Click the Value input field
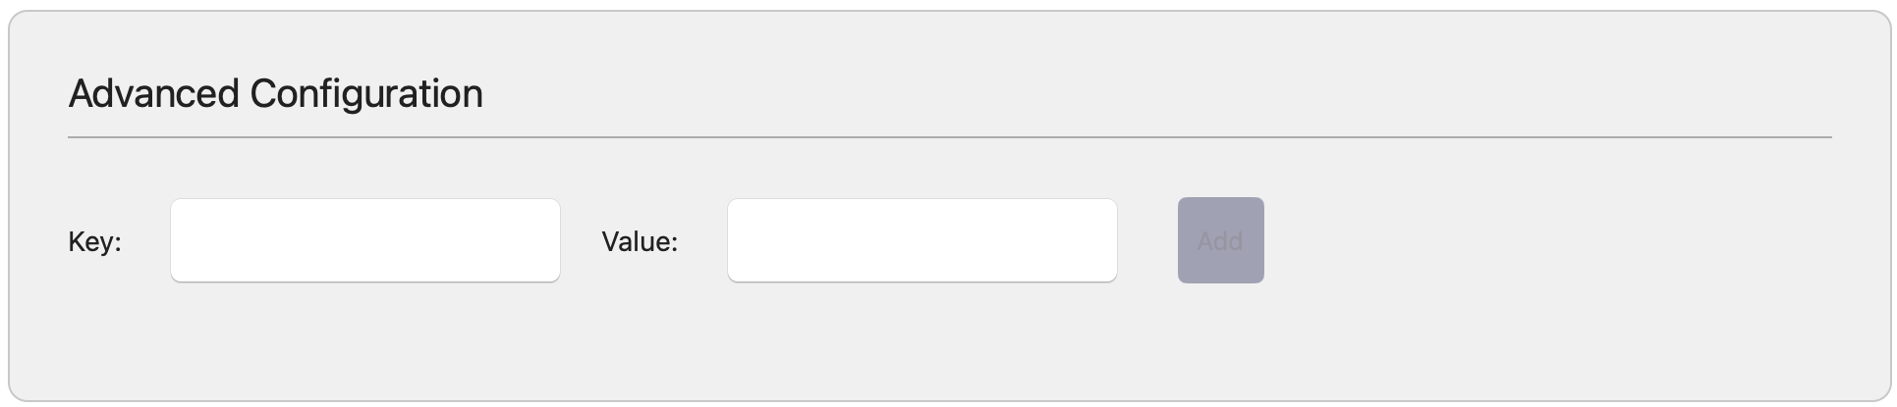This screenshot has width=1897, height=407. (922, 240)
